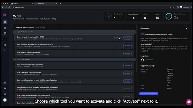The width and height of the screenshot is (193, 108).
Task: Open the chat support bubble
Action: pos(189,102)
